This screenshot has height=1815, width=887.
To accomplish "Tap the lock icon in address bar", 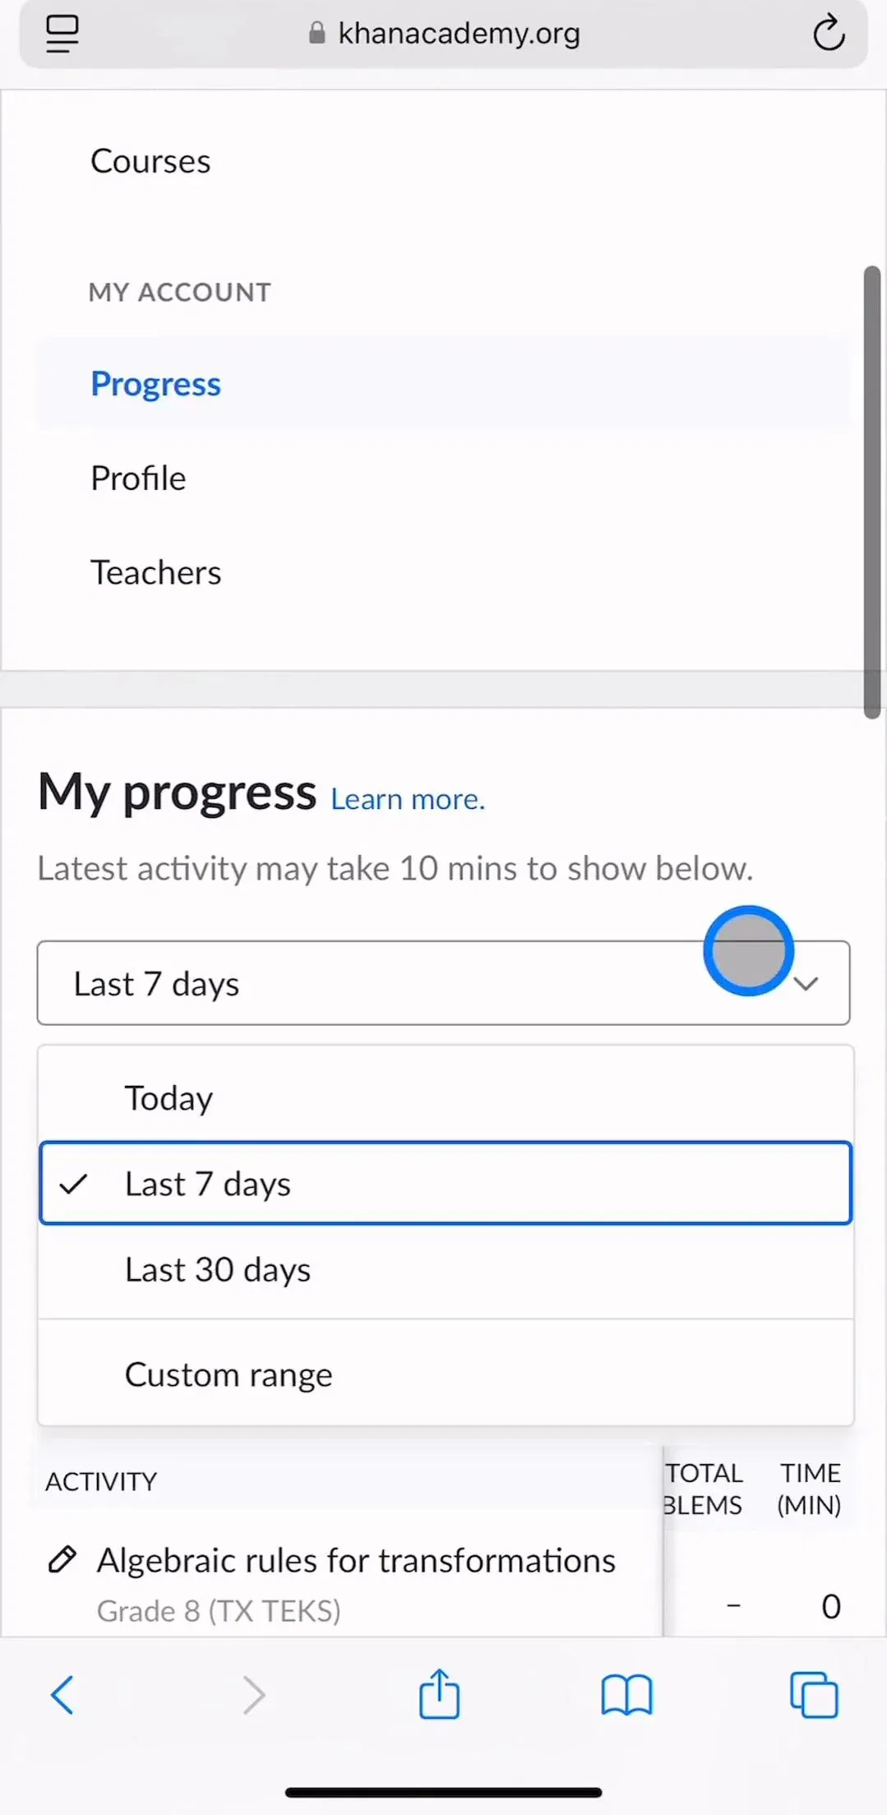I will tap(317, 33).
